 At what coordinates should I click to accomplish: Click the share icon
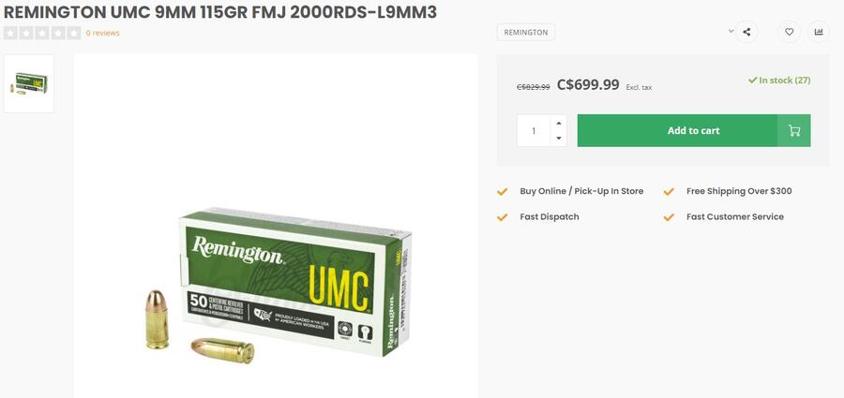746,32
